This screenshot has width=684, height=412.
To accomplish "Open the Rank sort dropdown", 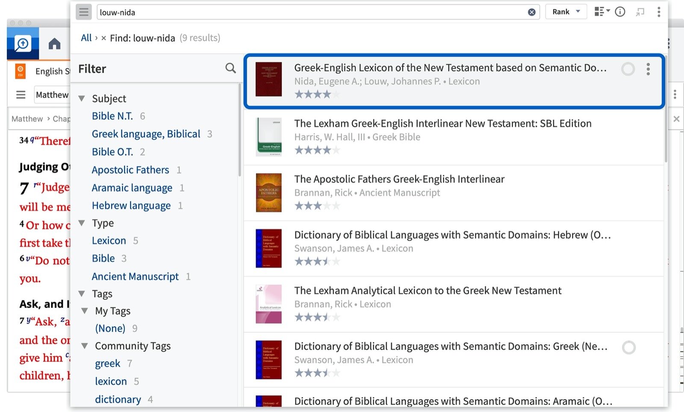I will pos(566,12).
